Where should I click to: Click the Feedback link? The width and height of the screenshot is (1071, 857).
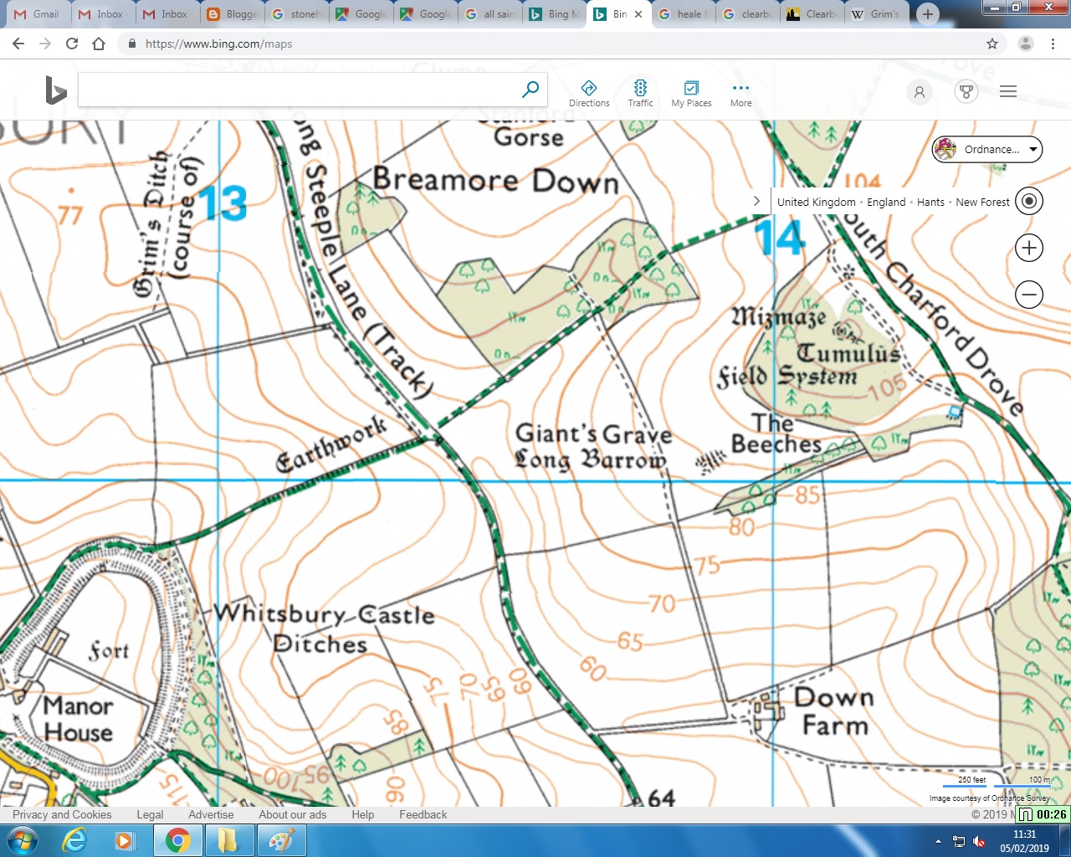click(x=423, y=814)
